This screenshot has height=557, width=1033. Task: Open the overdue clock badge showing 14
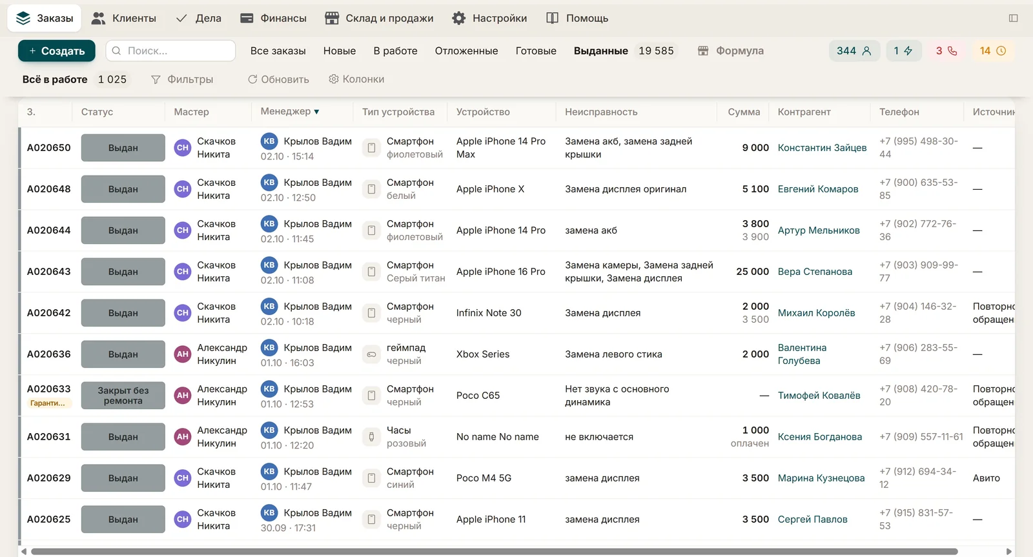[x=993, y=51]
